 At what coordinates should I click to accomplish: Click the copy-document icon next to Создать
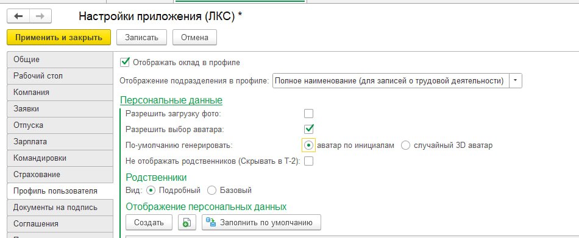pyautogui.click(x=187, y=223)
